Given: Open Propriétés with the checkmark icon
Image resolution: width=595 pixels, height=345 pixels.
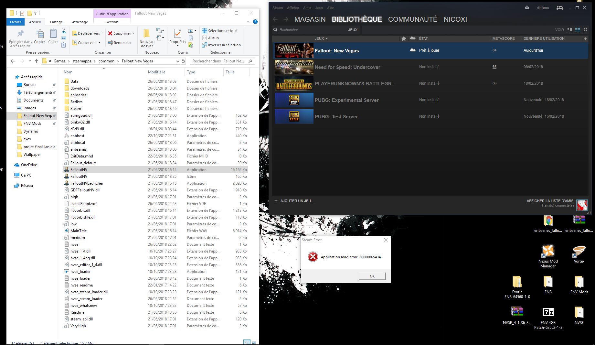Looking at the screenshot, I should coord(177,34).
